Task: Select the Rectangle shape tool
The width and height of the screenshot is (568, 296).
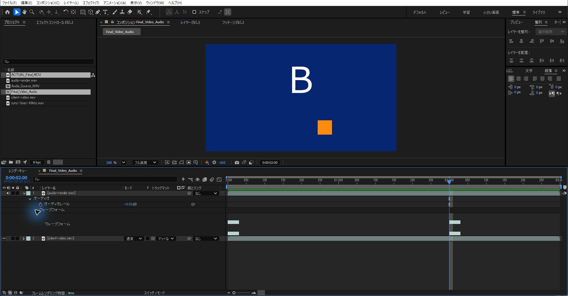Action: coord(83,12)
